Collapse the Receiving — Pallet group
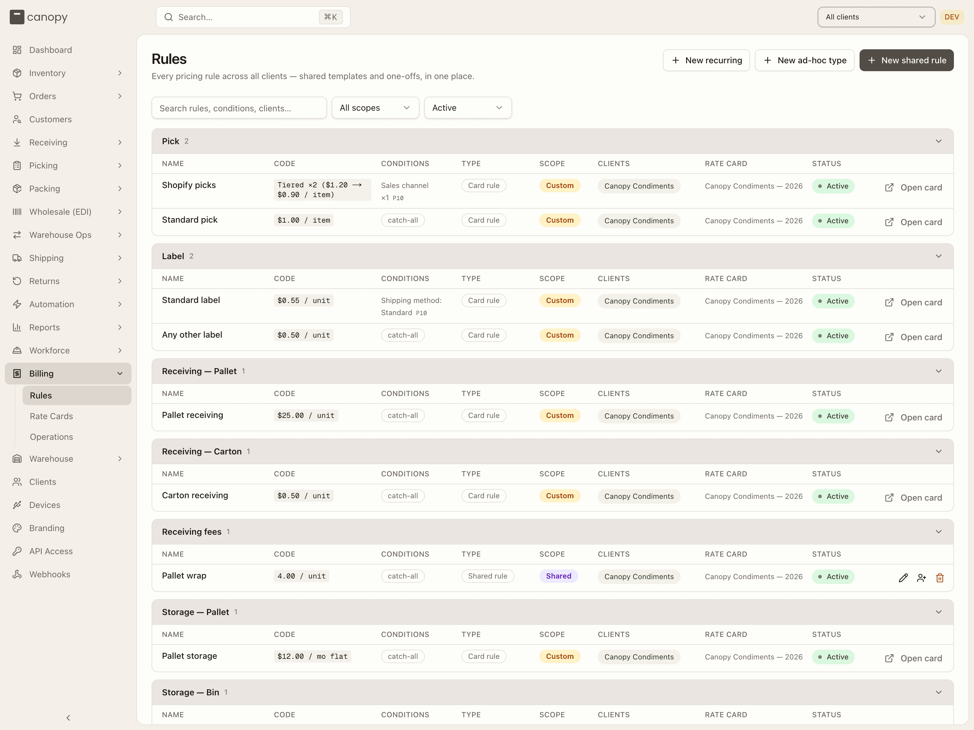974x730 pixels. pos(938,371)
